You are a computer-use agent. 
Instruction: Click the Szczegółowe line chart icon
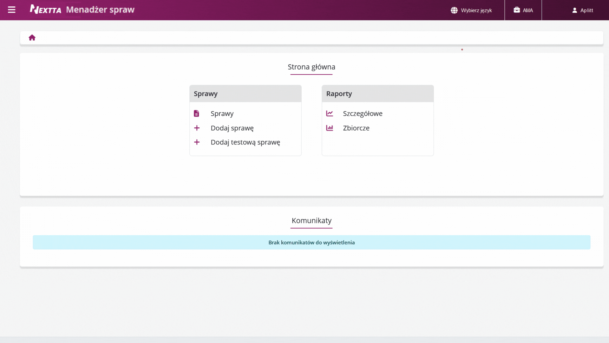(330, 113)
